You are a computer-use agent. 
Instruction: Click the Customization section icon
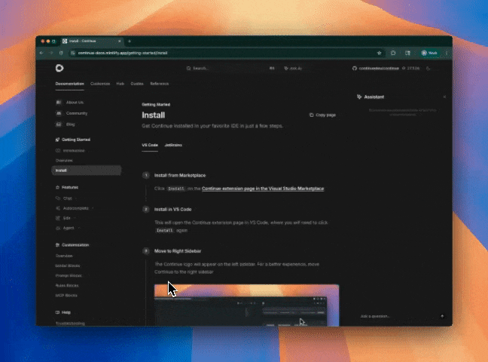click(x=57, y=245)
